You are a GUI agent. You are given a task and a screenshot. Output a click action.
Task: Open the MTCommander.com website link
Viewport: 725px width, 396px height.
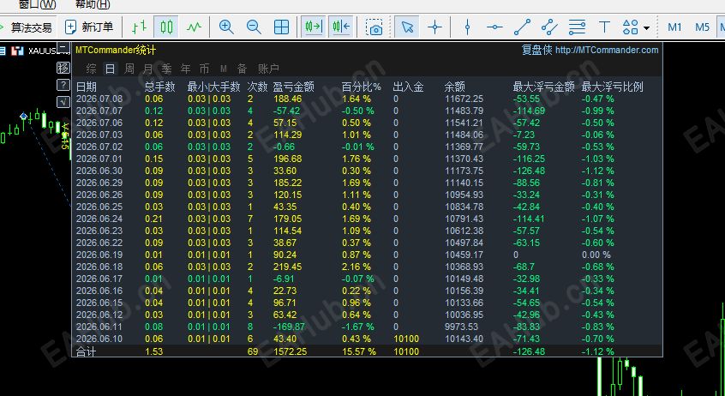[x=607, y=50]
